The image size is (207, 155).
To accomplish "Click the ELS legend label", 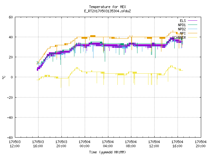I will pyautogui.click(x=183, y=21).
